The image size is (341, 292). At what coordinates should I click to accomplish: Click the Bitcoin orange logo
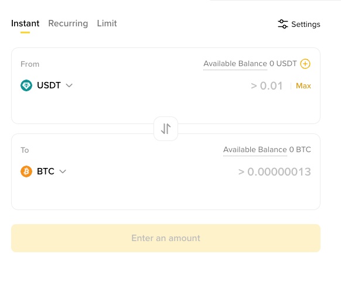(26, 171)
